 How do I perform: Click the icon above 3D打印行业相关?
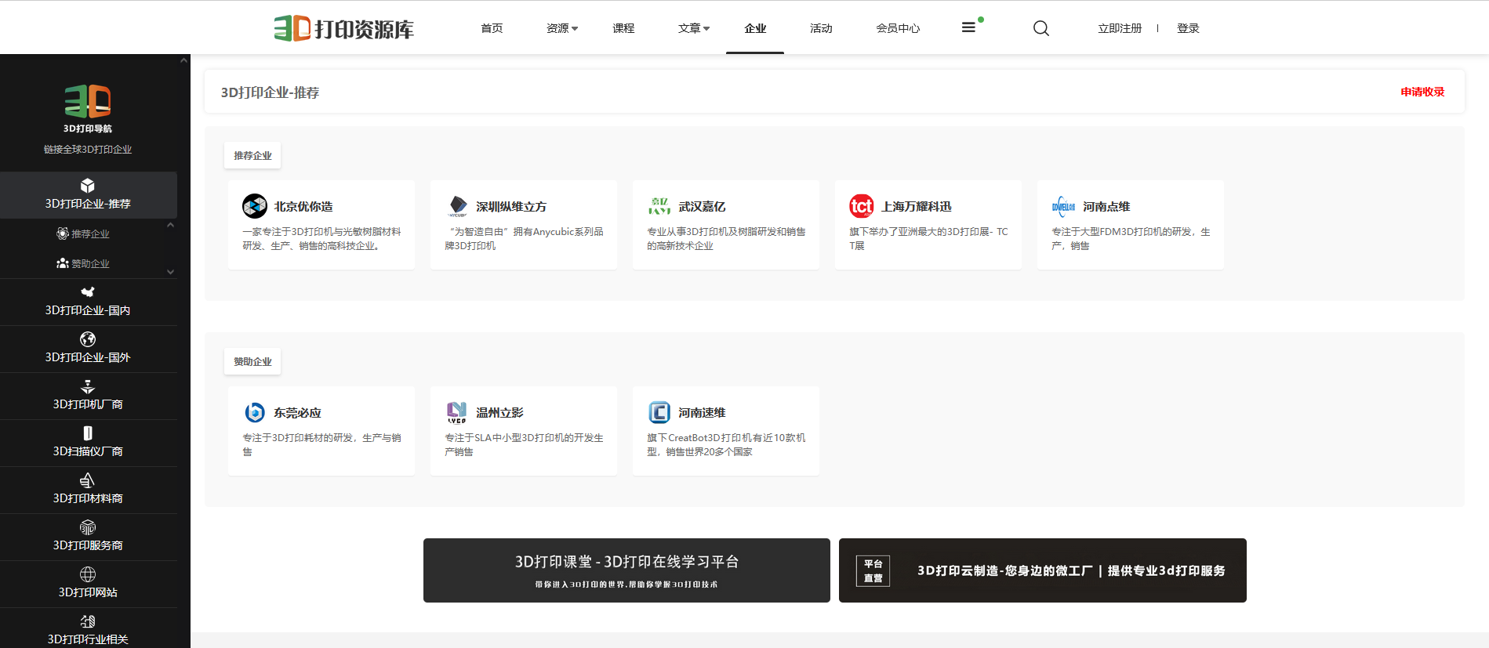click(88, 621)
